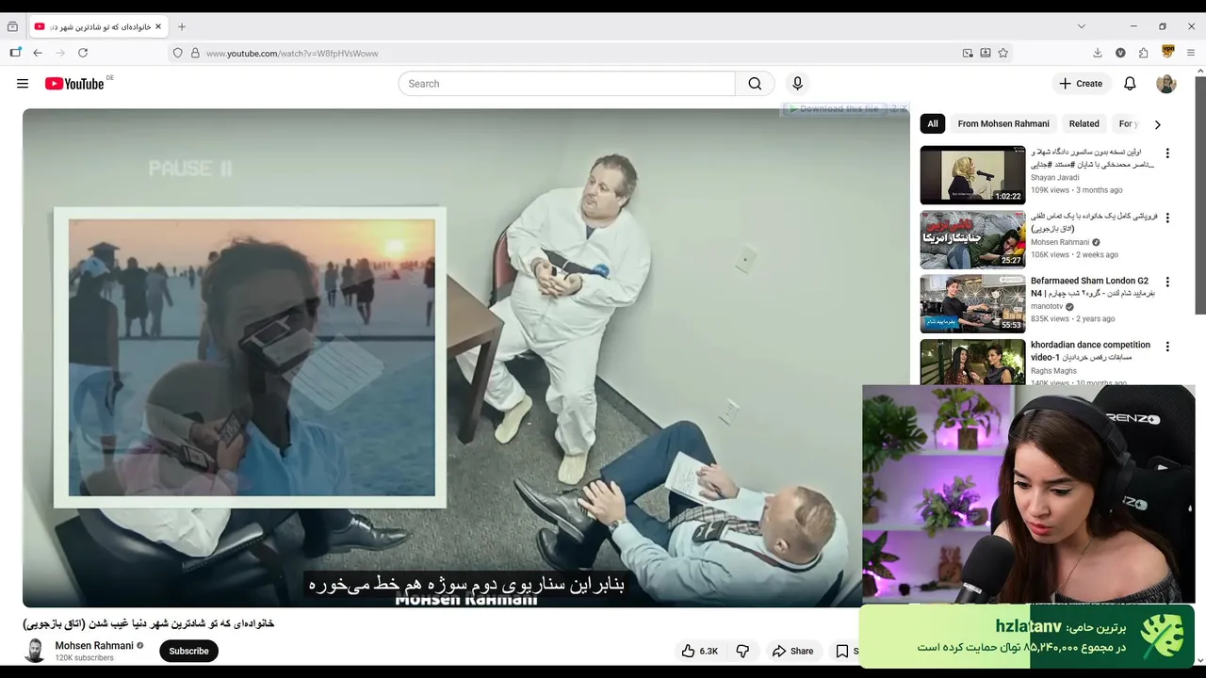Reload the page
1206x678 pixels.
click(x=83, y=53)
